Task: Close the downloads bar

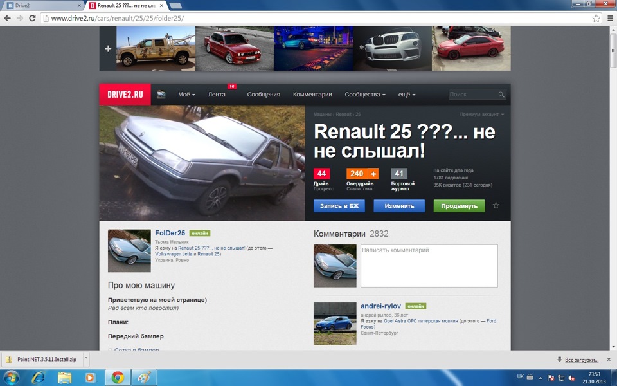Action: click(609, 359)
